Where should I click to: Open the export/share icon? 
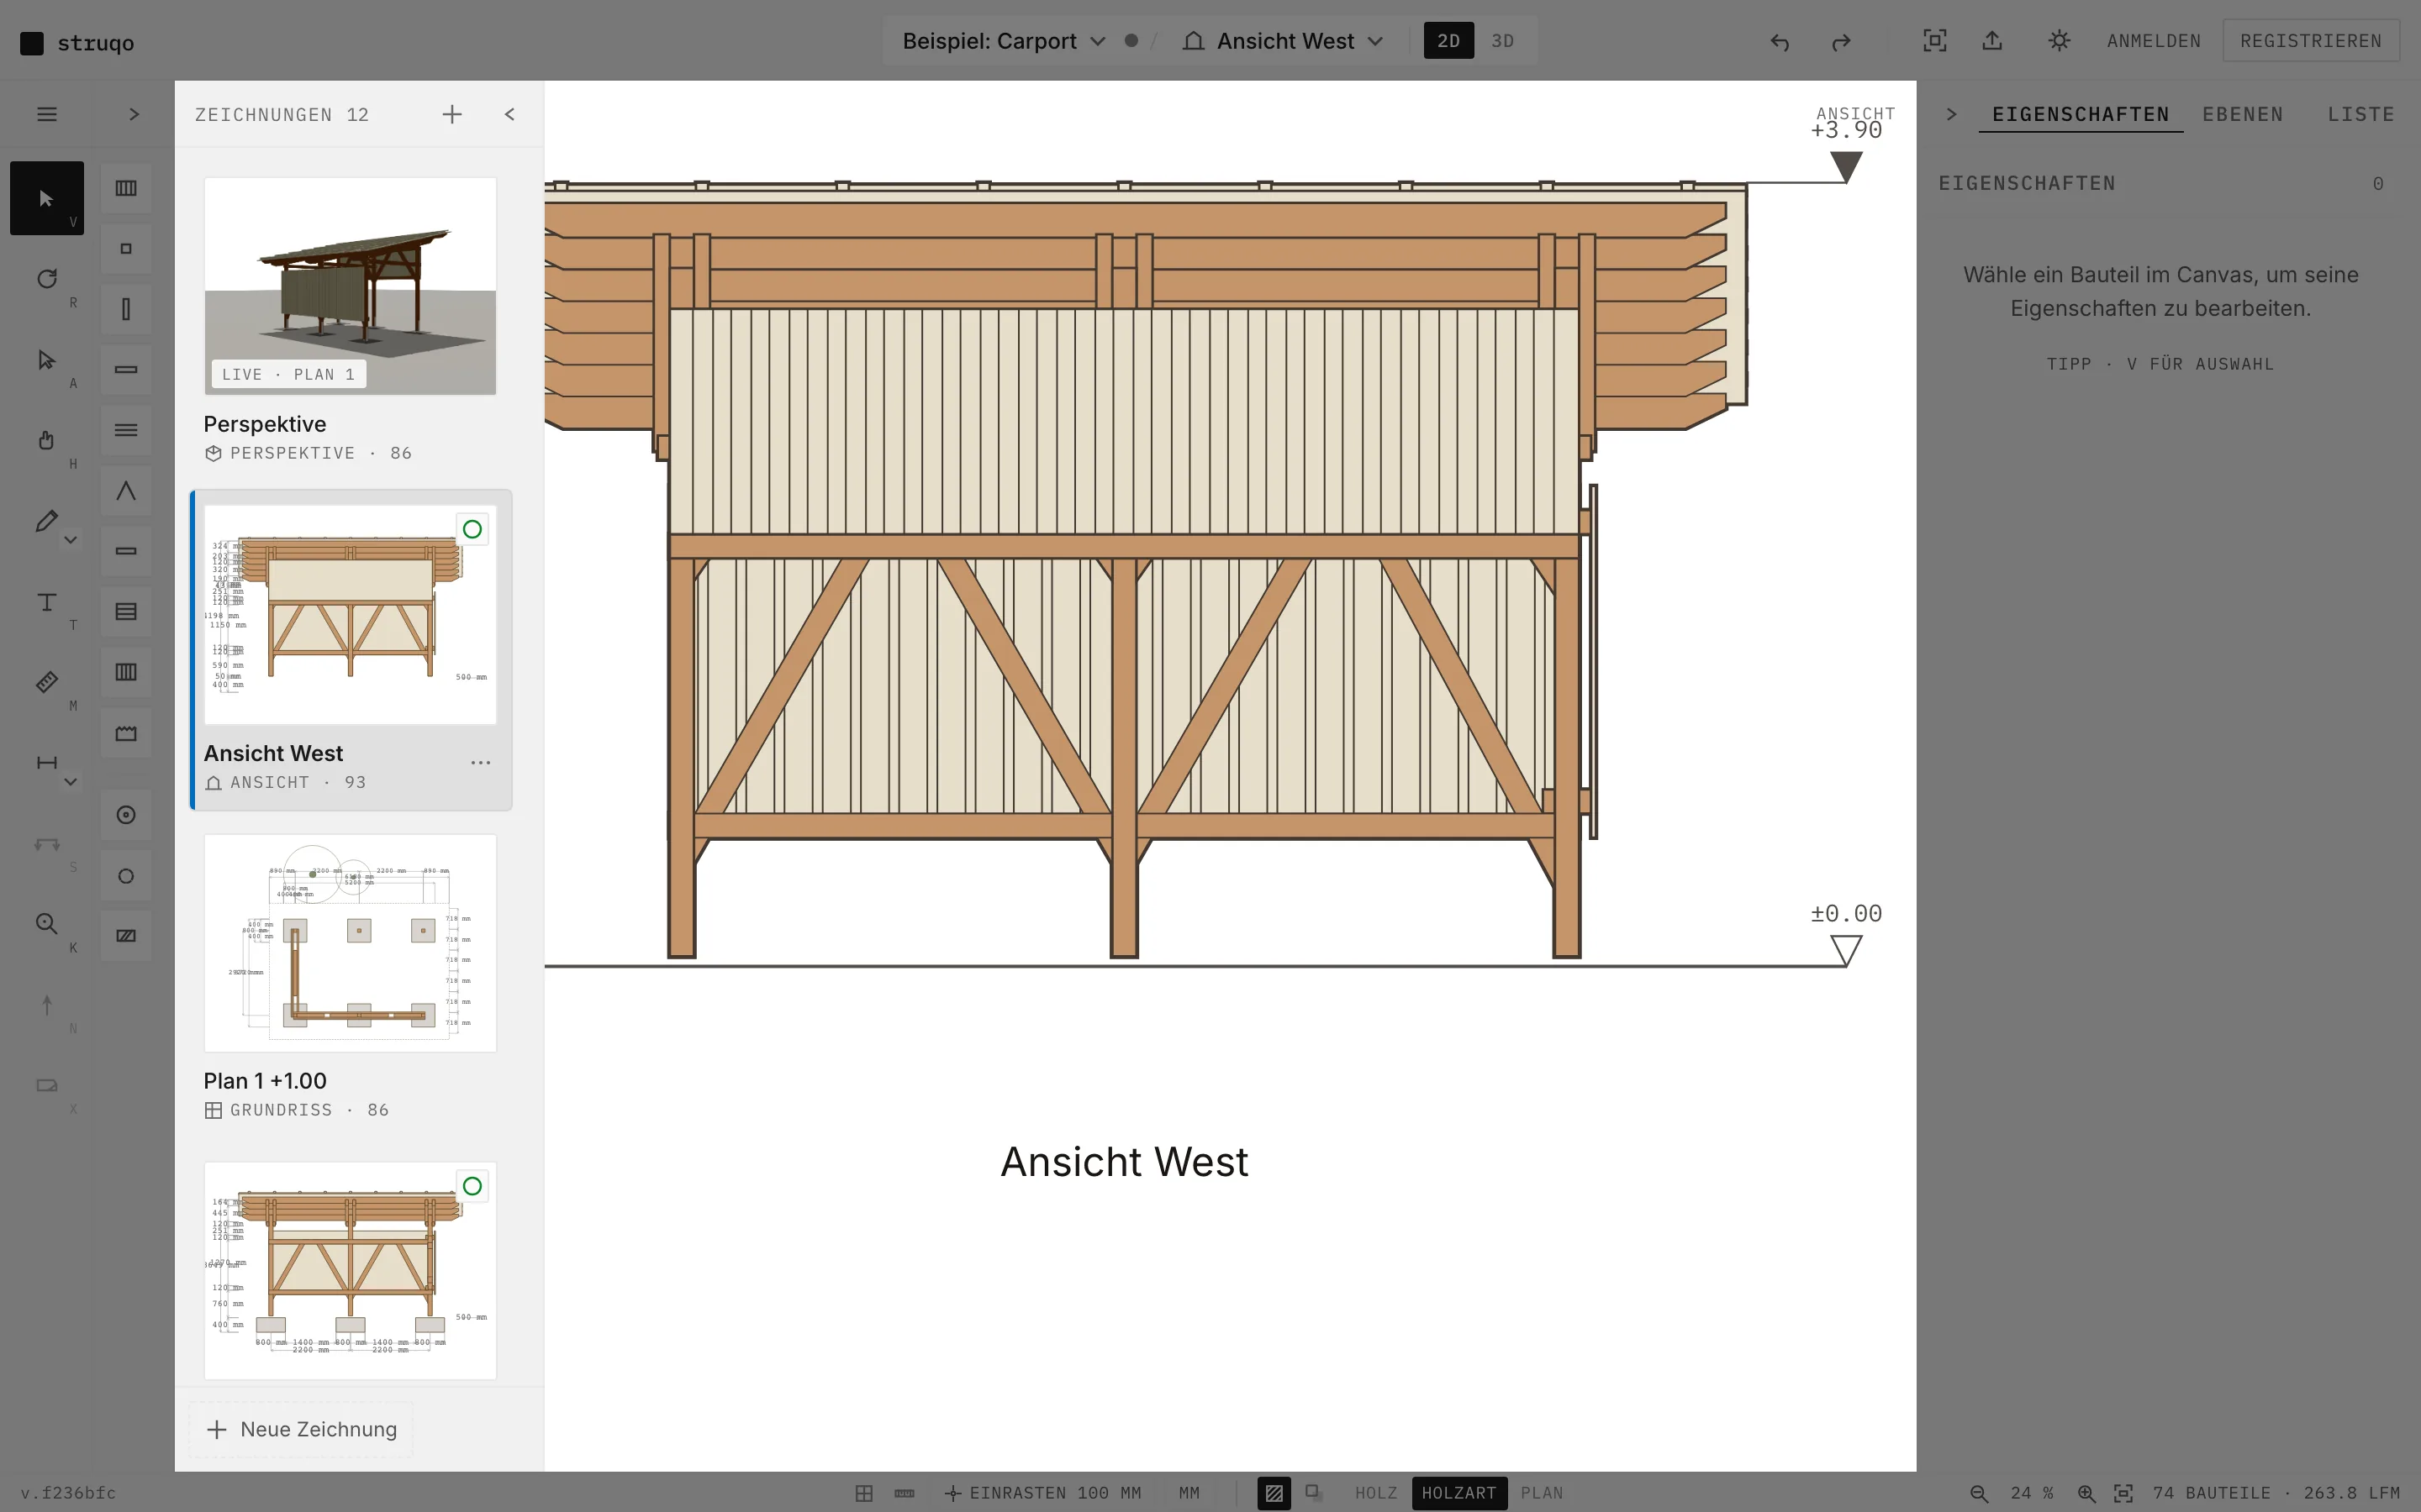(1991, 41)
